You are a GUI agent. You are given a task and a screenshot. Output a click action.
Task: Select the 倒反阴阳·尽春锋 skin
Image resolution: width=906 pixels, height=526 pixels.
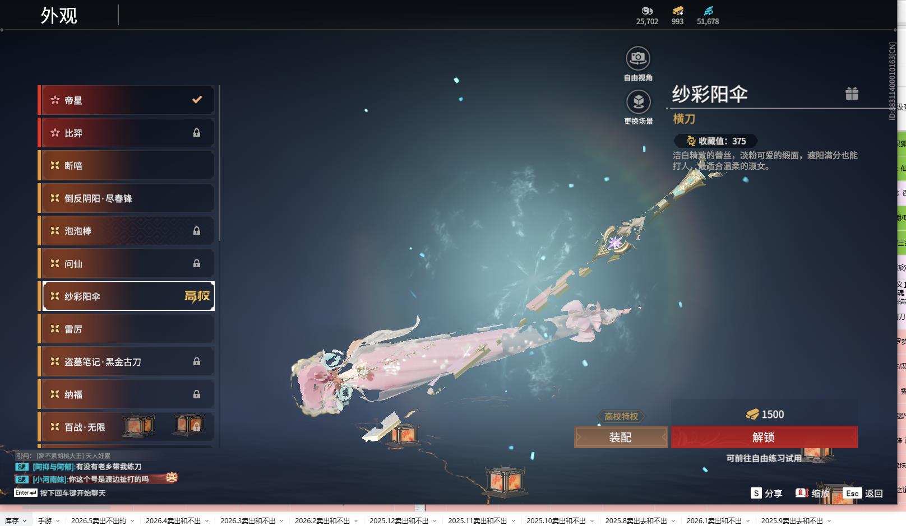click(x=126, y=198)
